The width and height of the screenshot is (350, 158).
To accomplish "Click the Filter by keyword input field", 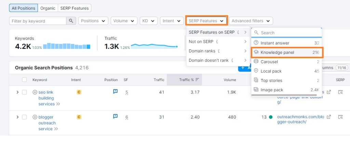I will pyautogui.click(x=38, y=21).
